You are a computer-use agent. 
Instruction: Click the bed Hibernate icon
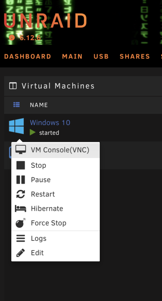pyautogui.click(x=20, y=208)
